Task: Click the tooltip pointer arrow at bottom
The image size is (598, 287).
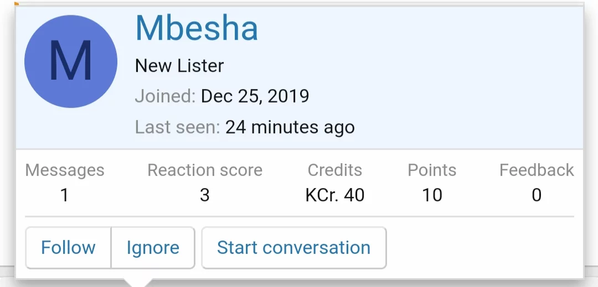Action: (x=139, y=282)
